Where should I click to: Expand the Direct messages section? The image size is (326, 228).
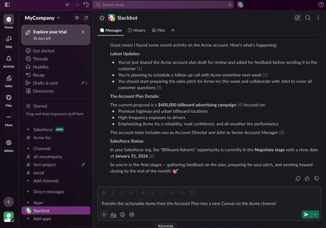[x=28, y=192]
